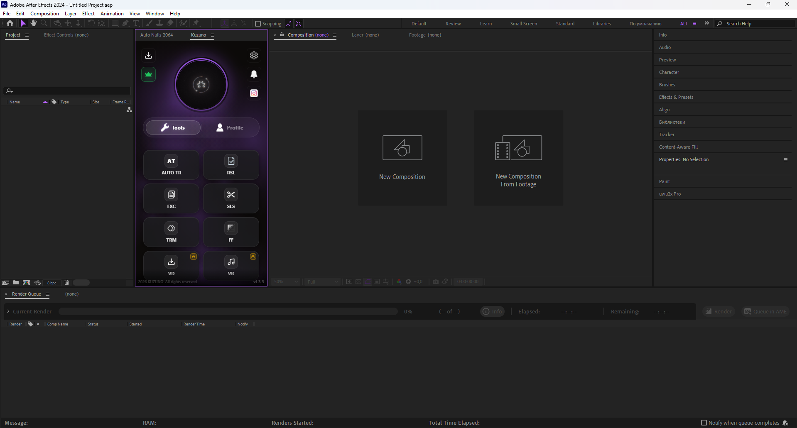Viewport: 797px width, 428px height.
Task: Open the Composition menu
Action: tap(44, 13)
